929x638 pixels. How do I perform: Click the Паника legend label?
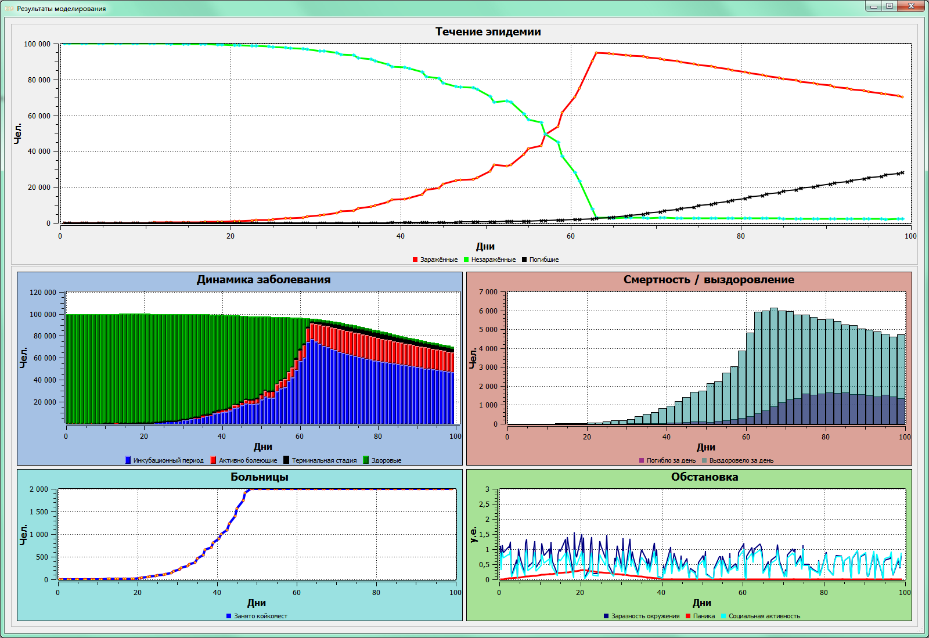704,616
